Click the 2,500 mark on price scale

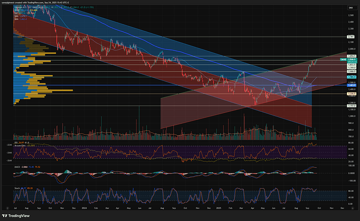coord(351,15)
